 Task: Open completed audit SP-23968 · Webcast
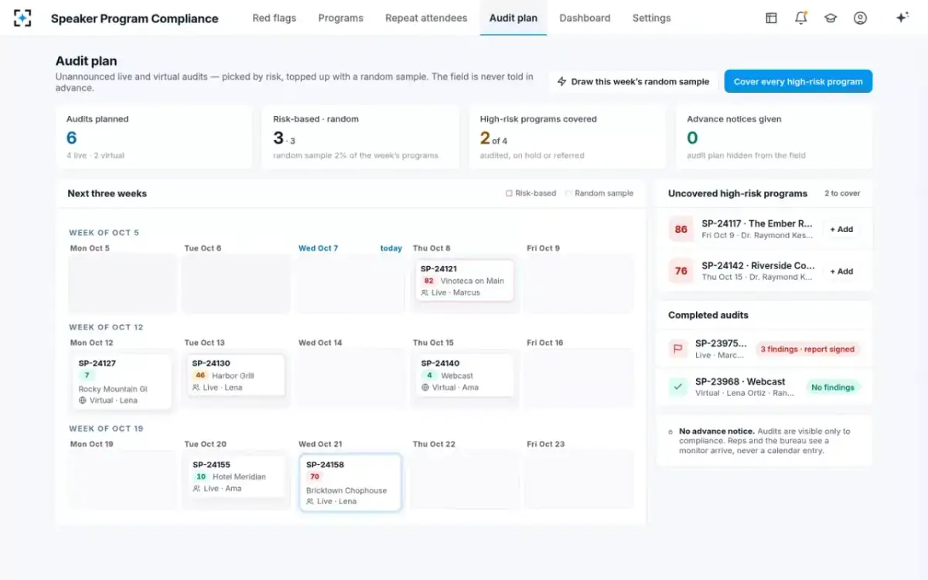764,387
